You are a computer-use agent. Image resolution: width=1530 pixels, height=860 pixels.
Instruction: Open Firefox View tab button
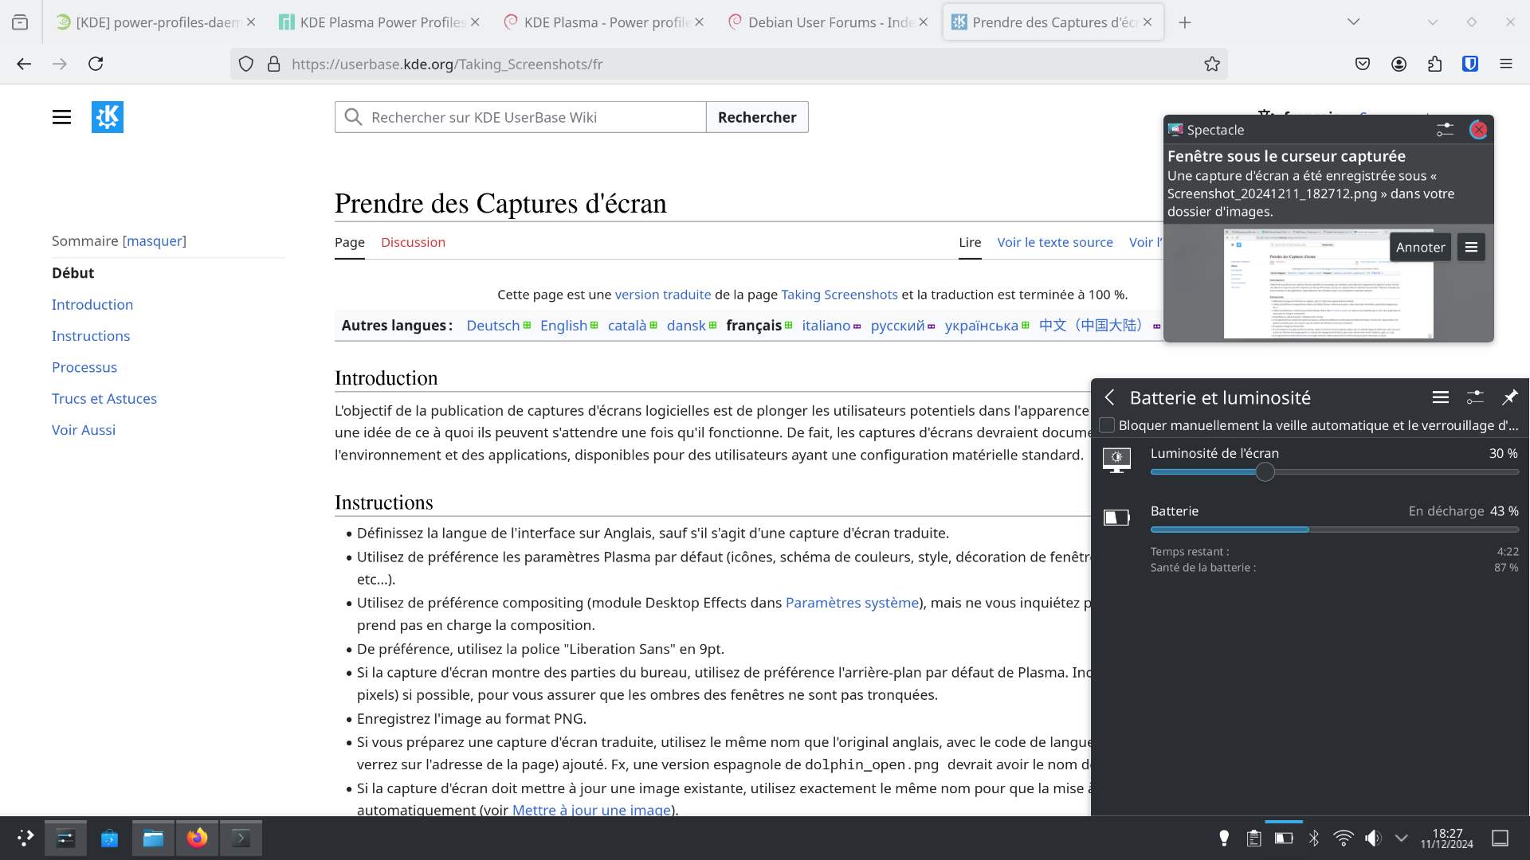click(20, 22)
